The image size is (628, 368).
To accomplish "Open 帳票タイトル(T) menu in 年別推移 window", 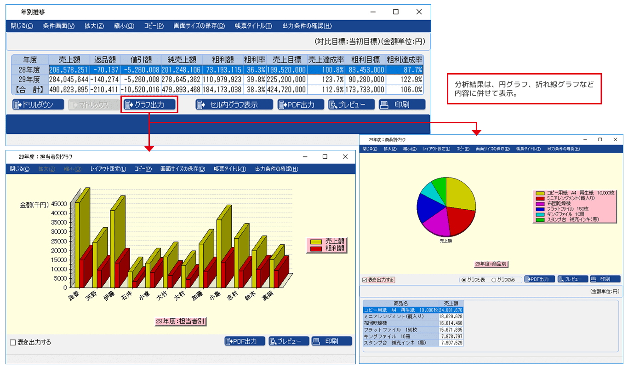I will tap(253, 26).
